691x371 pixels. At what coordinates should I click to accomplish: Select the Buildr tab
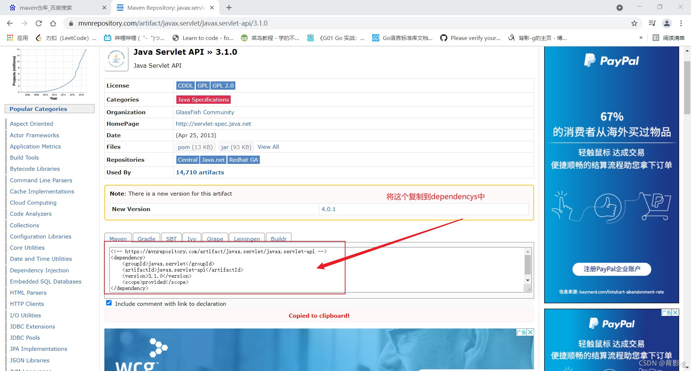click(x=279, y=238)
